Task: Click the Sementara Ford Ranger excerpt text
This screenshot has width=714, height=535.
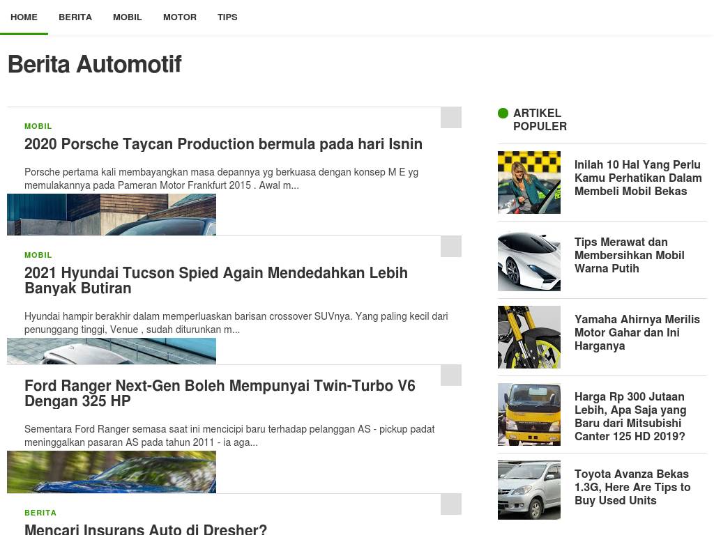Action: [229, 436]
